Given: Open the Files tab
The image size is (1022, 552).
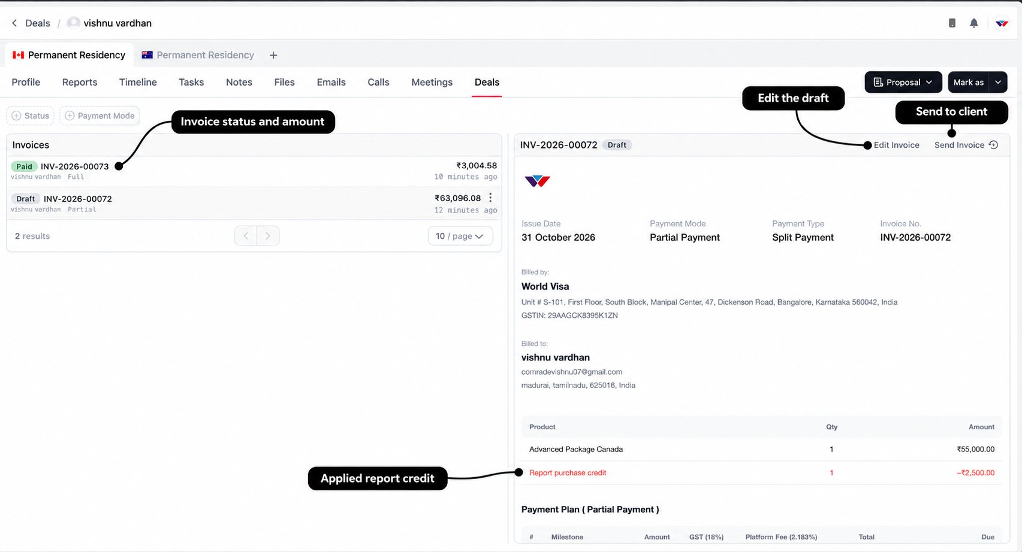Looking at the screenshot, I should tap(284, 82).
